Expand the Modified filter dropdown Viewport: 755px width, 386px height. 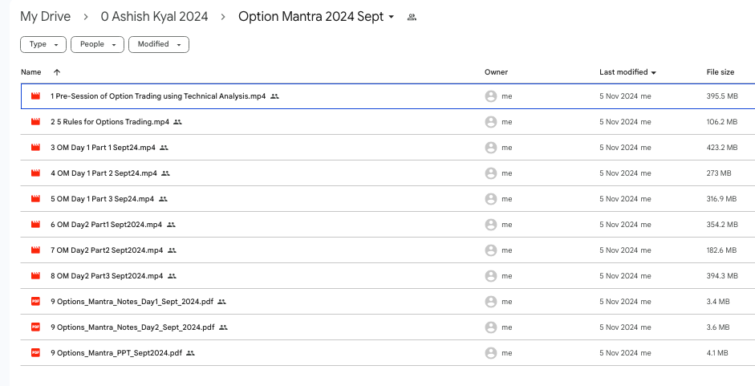158,44
